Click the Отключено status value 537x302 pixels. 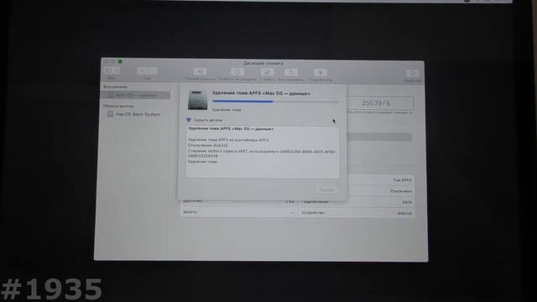click(x=401, y=191)
